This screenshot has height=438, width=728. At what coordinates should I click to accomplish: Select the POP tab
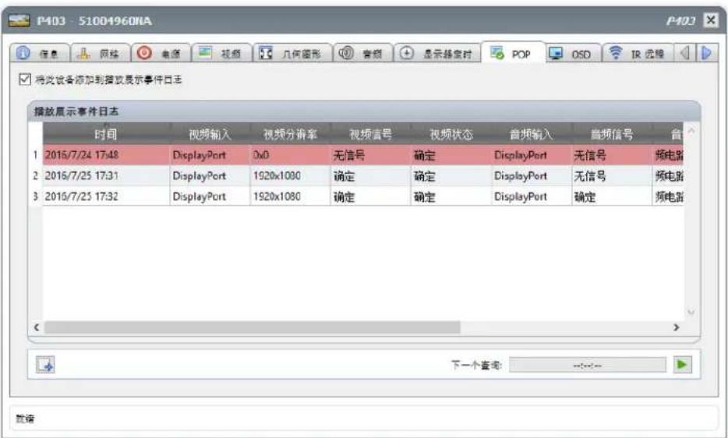point(513,54)
